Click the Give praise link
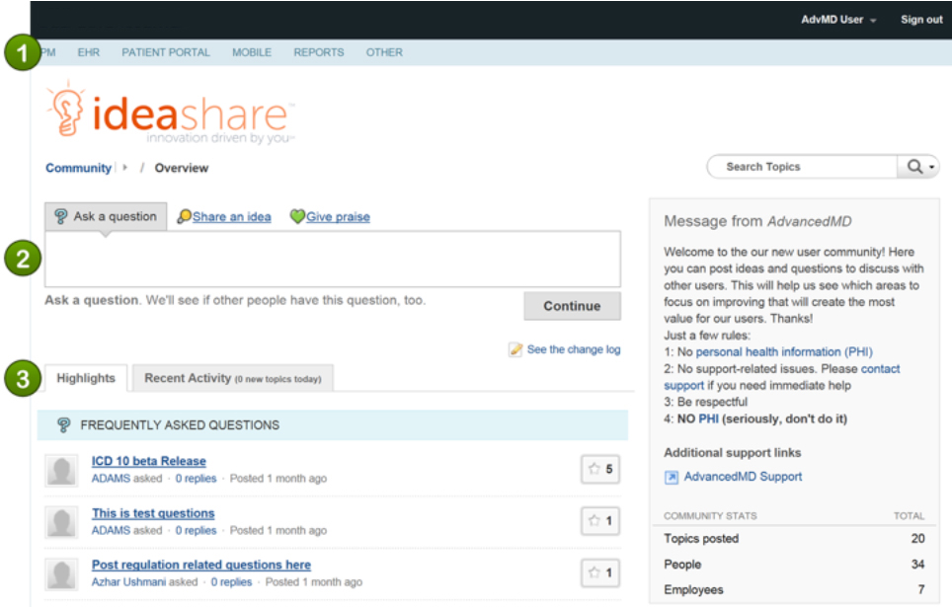Image resolution: width=952 pixels, height=607 pixels. [338, 217]
